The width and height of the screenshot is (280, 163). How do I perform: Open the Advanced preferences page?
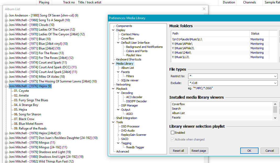point(122,151)
